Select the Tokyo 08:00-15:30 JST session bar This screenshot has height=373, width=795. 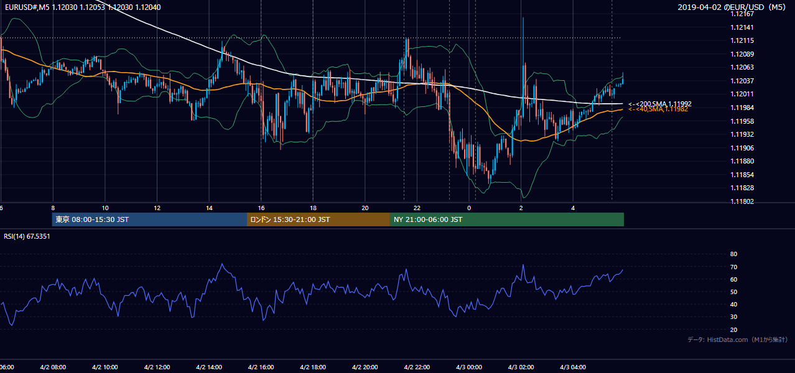click(x=149, y=219)
